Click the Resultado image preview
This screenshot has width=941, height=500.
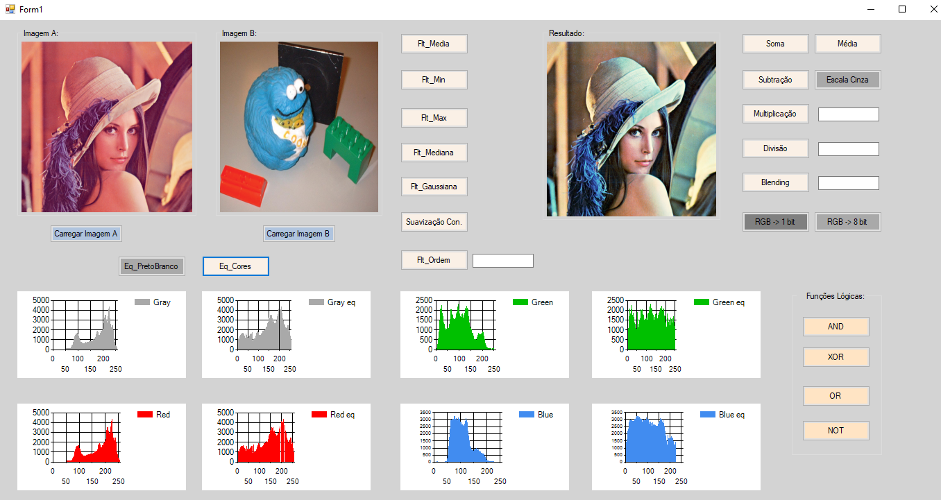coord(631,128)
